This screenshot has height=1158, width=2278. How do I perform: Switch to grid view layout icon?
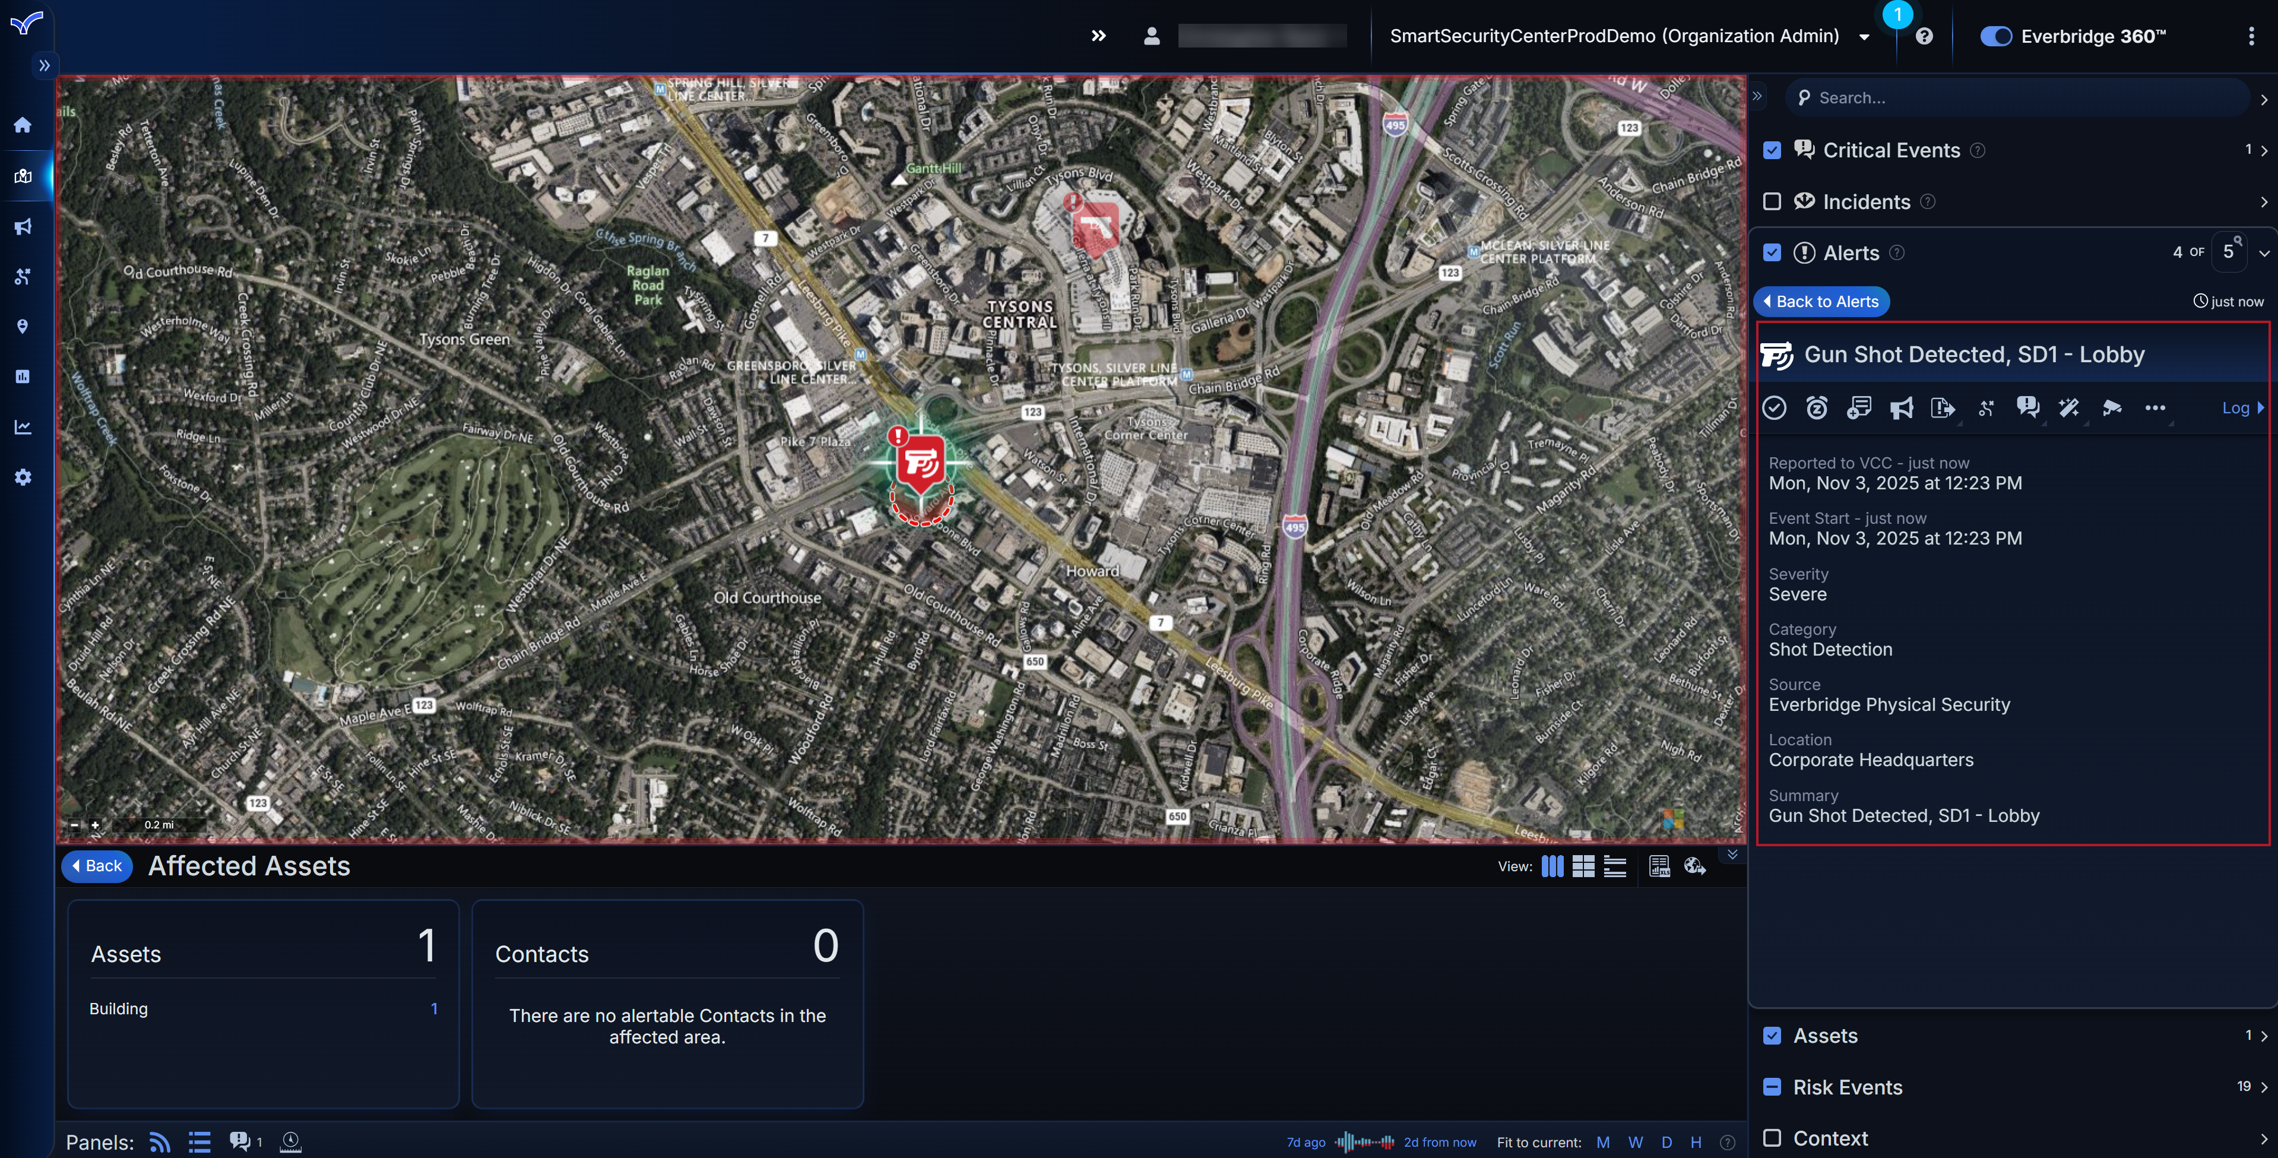(1583, 866)
